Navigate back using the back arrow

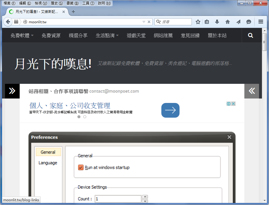(x=8, y=22)
